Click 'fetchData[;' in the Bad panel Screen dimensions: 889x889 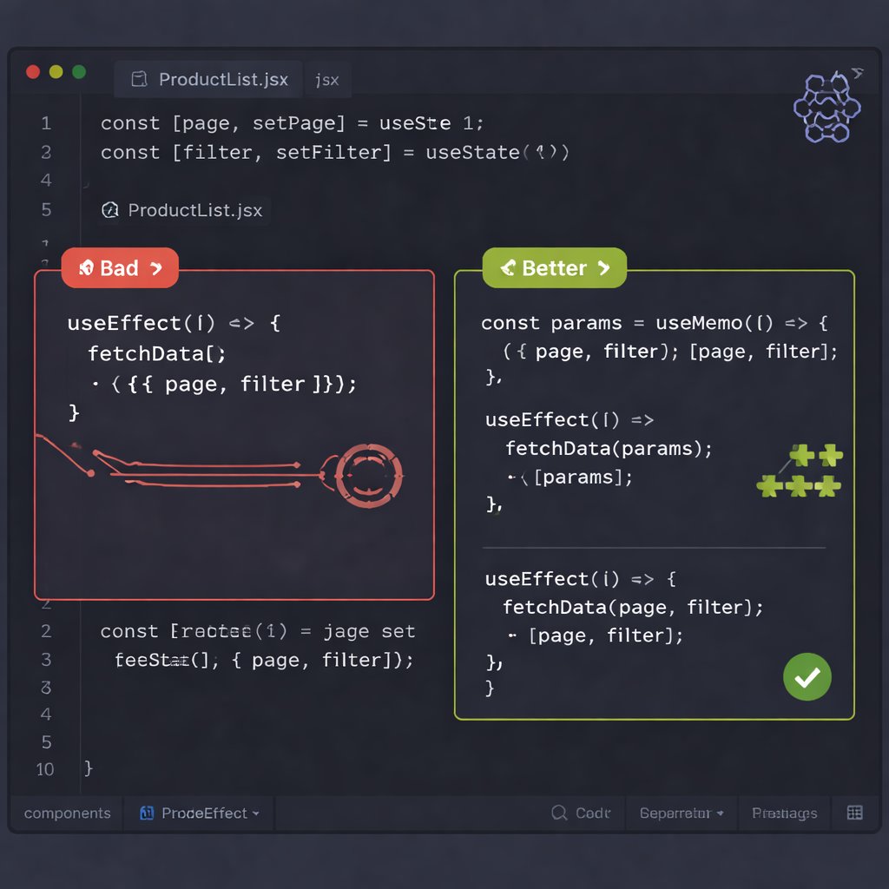pos(157,354)
